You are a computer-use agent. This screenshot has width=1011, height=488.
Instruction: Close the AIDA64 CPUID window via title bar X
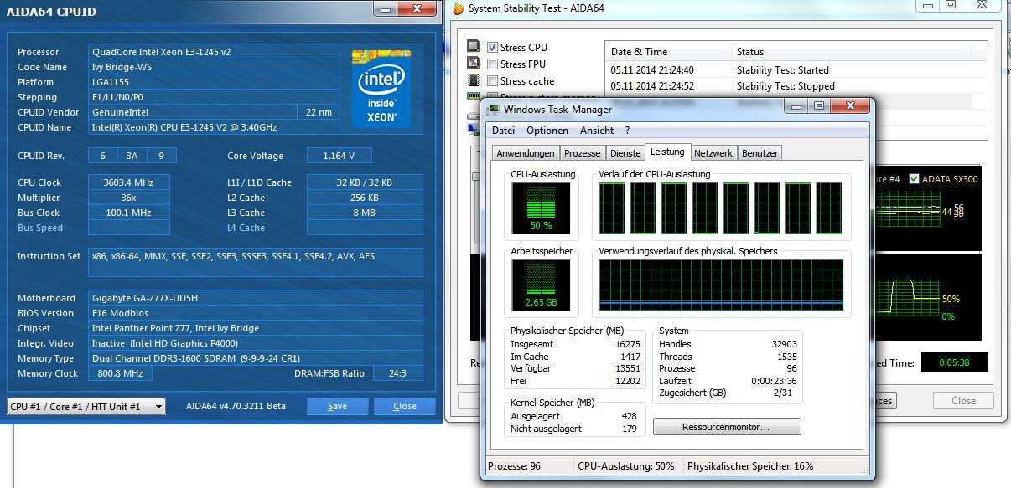[x=415, y=9]
